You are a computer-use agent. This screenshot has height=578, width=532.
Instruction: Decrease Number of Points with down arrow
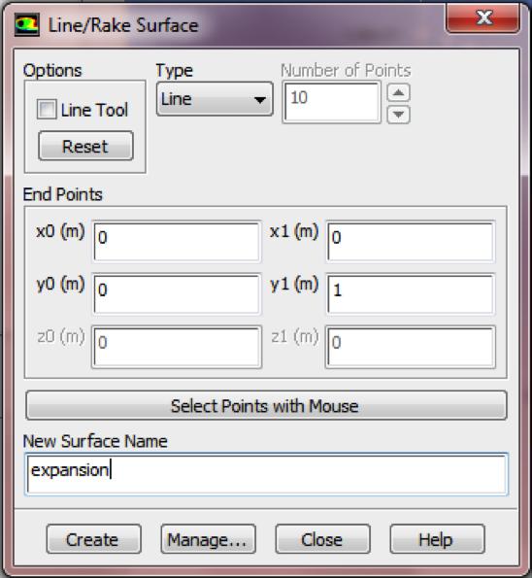pos(398,114)
